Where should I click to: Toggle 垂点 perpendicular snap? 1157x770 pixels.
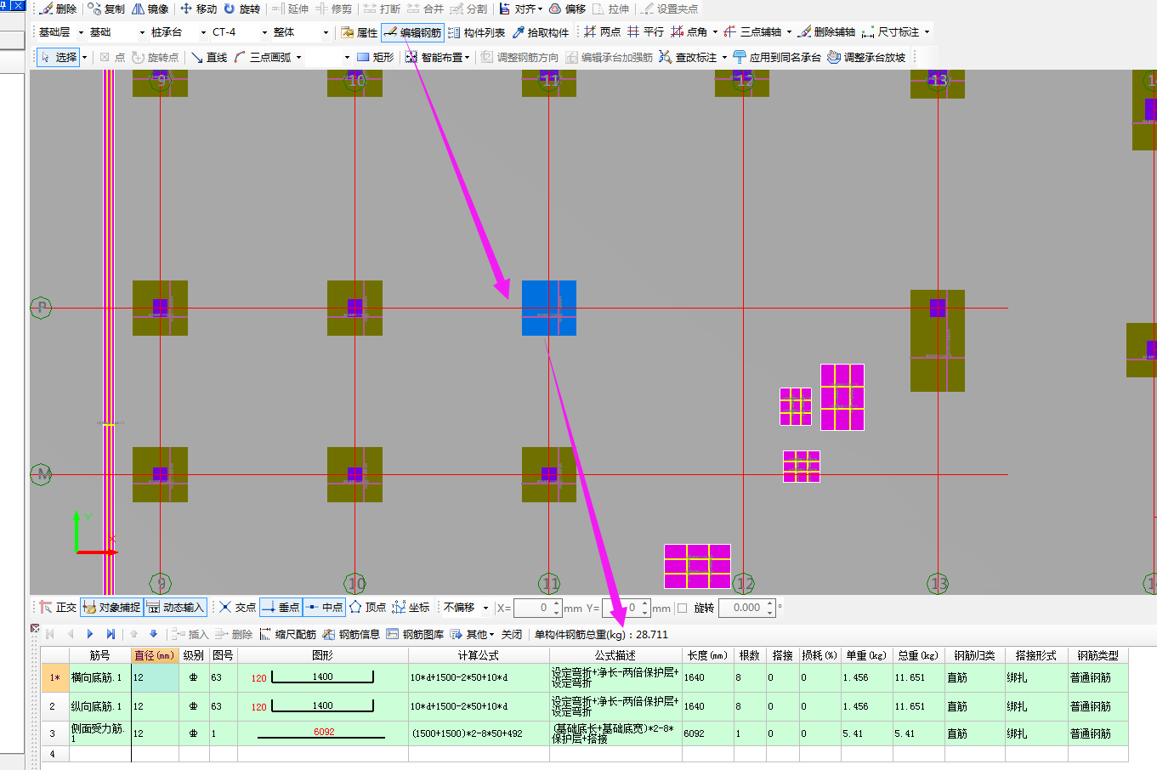coord(281,607)
